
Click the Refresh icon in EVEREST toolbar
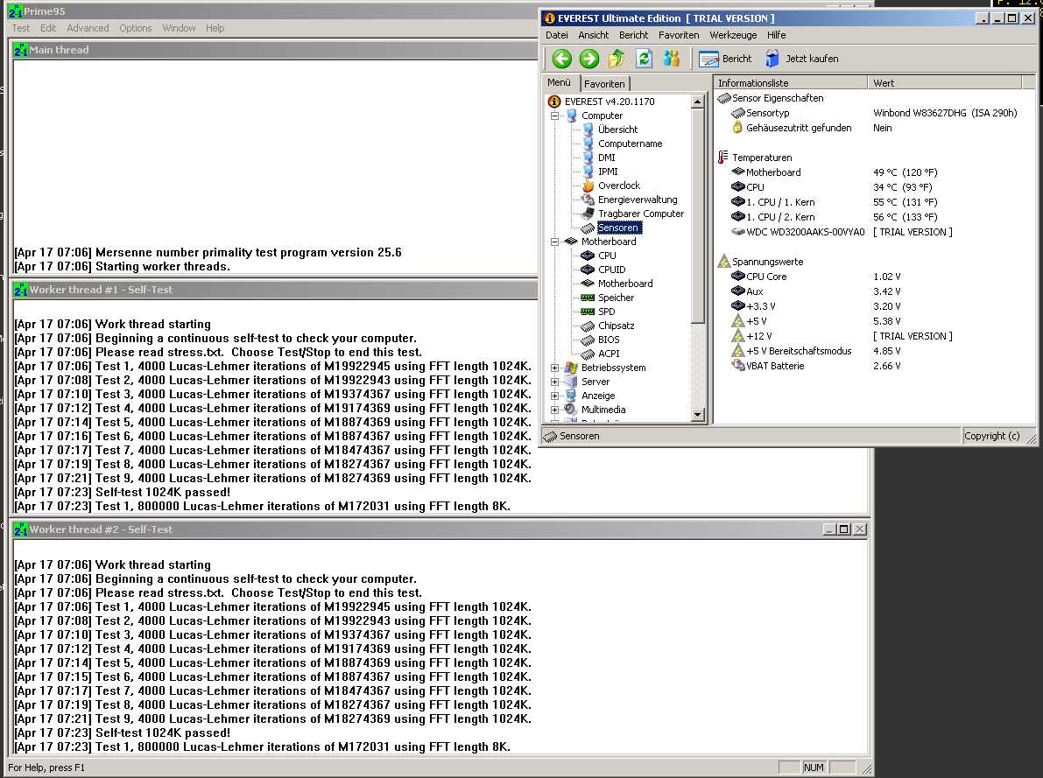coord(644,59)
